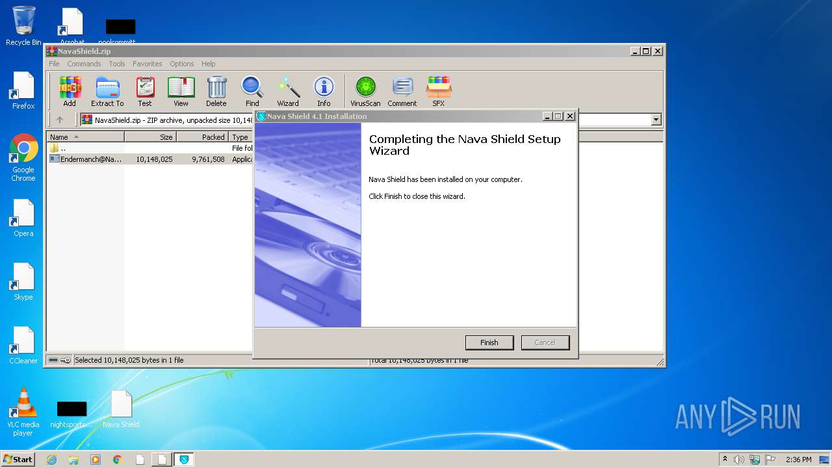Go up one folder arrow in WinRAR
832x468 pixels.
(x=60, y=120)
